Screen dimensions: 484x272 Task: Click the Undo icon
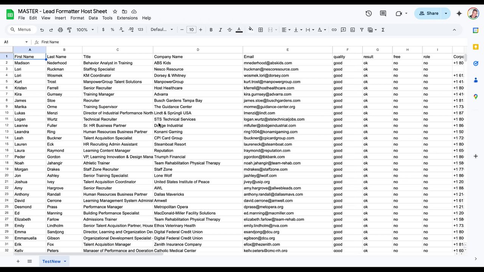(x=42, y=30)
